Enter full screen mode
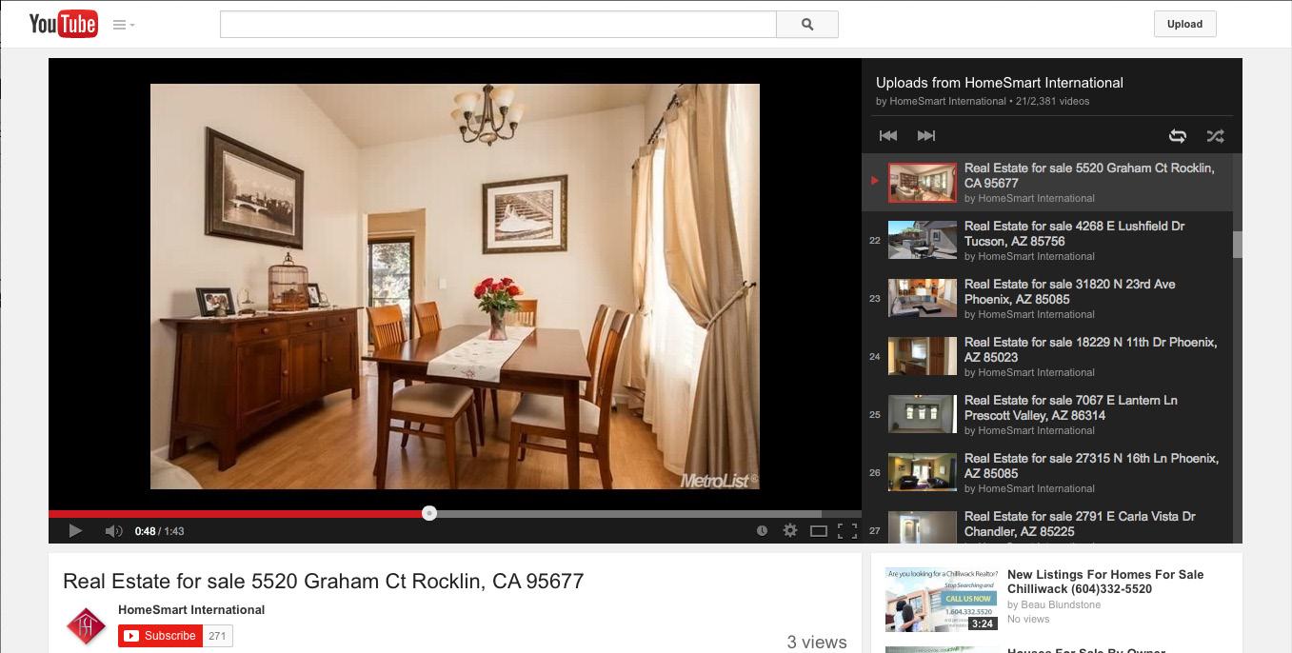 pos(846,531)
